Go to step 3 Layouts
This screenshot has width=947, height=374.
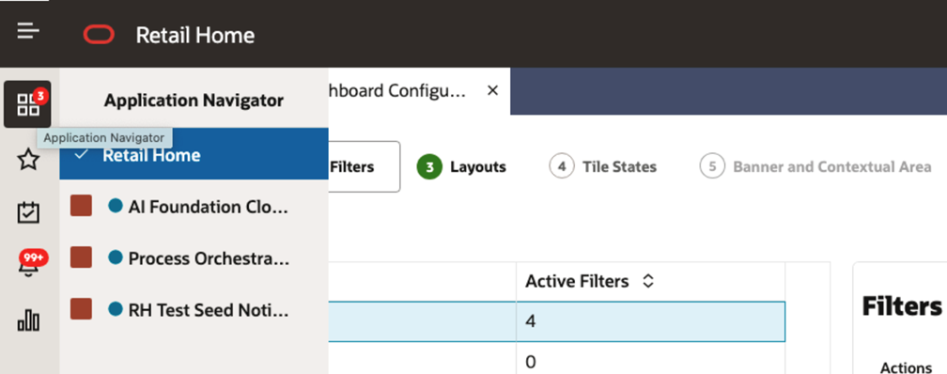point(461,166)
